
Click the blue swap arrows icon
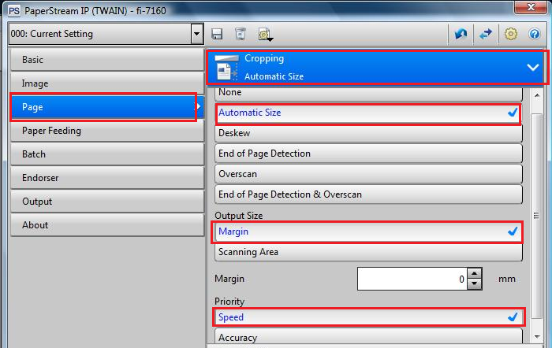click(486, 34)
